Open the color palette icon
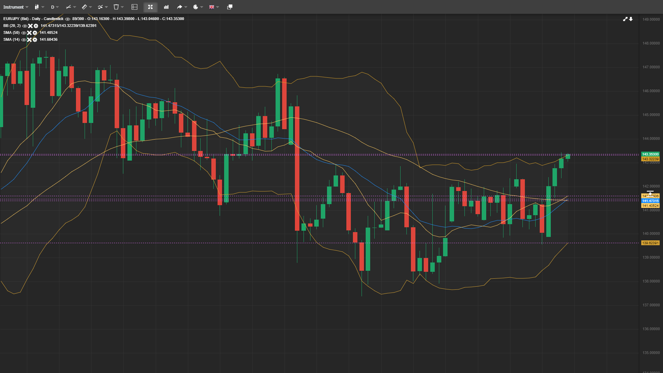Image resolution: width=663 pixels, height=373 pixels. pyautogui.click(x=195, y=7)
